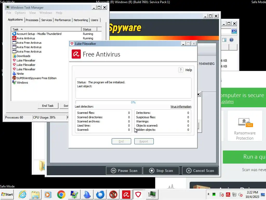Open the File menu in Task Manager
Screen dimensions: 266x200
click(9, 13)
